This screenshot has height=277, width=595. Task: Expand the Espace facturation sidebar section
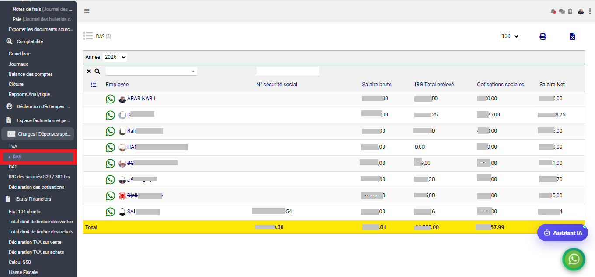coord(38,120)
